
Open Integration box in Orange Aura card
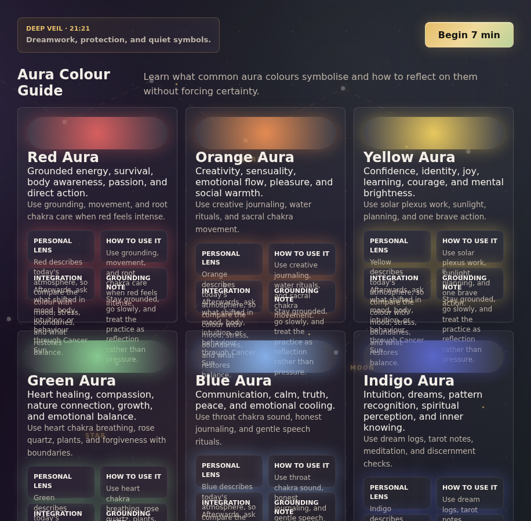point(229,296)
